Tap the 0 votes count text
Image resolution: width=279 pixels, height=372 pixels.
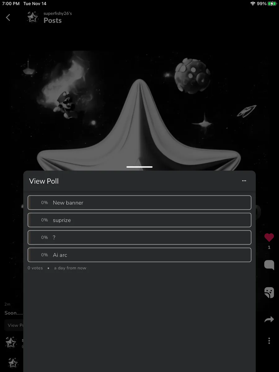pyautogui.click(x=35, y=268)
